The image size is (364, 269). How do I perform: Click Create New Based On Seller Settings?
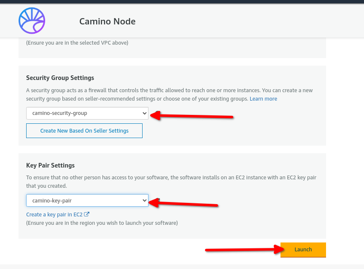click(x=84, y=131)
